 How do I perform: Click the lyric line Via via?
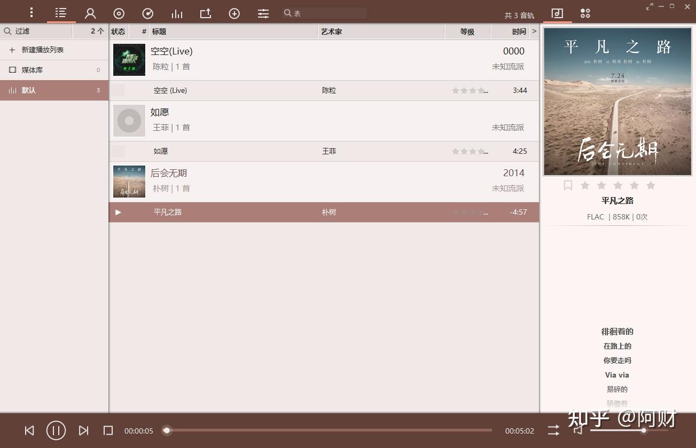click(x=617, y=375)
